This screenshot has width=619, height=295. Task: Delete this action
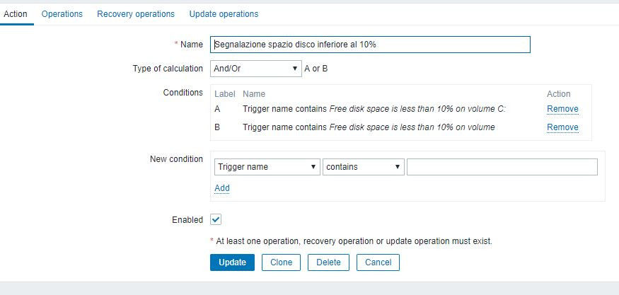pyautogui.click(x=328, y=262)
